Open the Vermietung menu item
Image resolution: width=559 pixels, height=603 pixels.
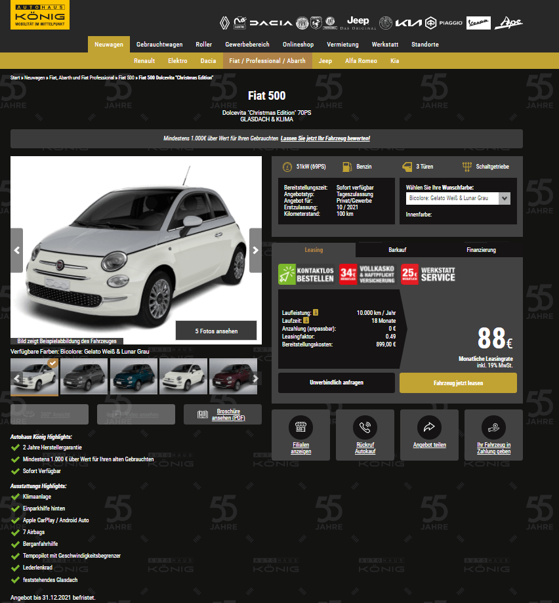342,44
